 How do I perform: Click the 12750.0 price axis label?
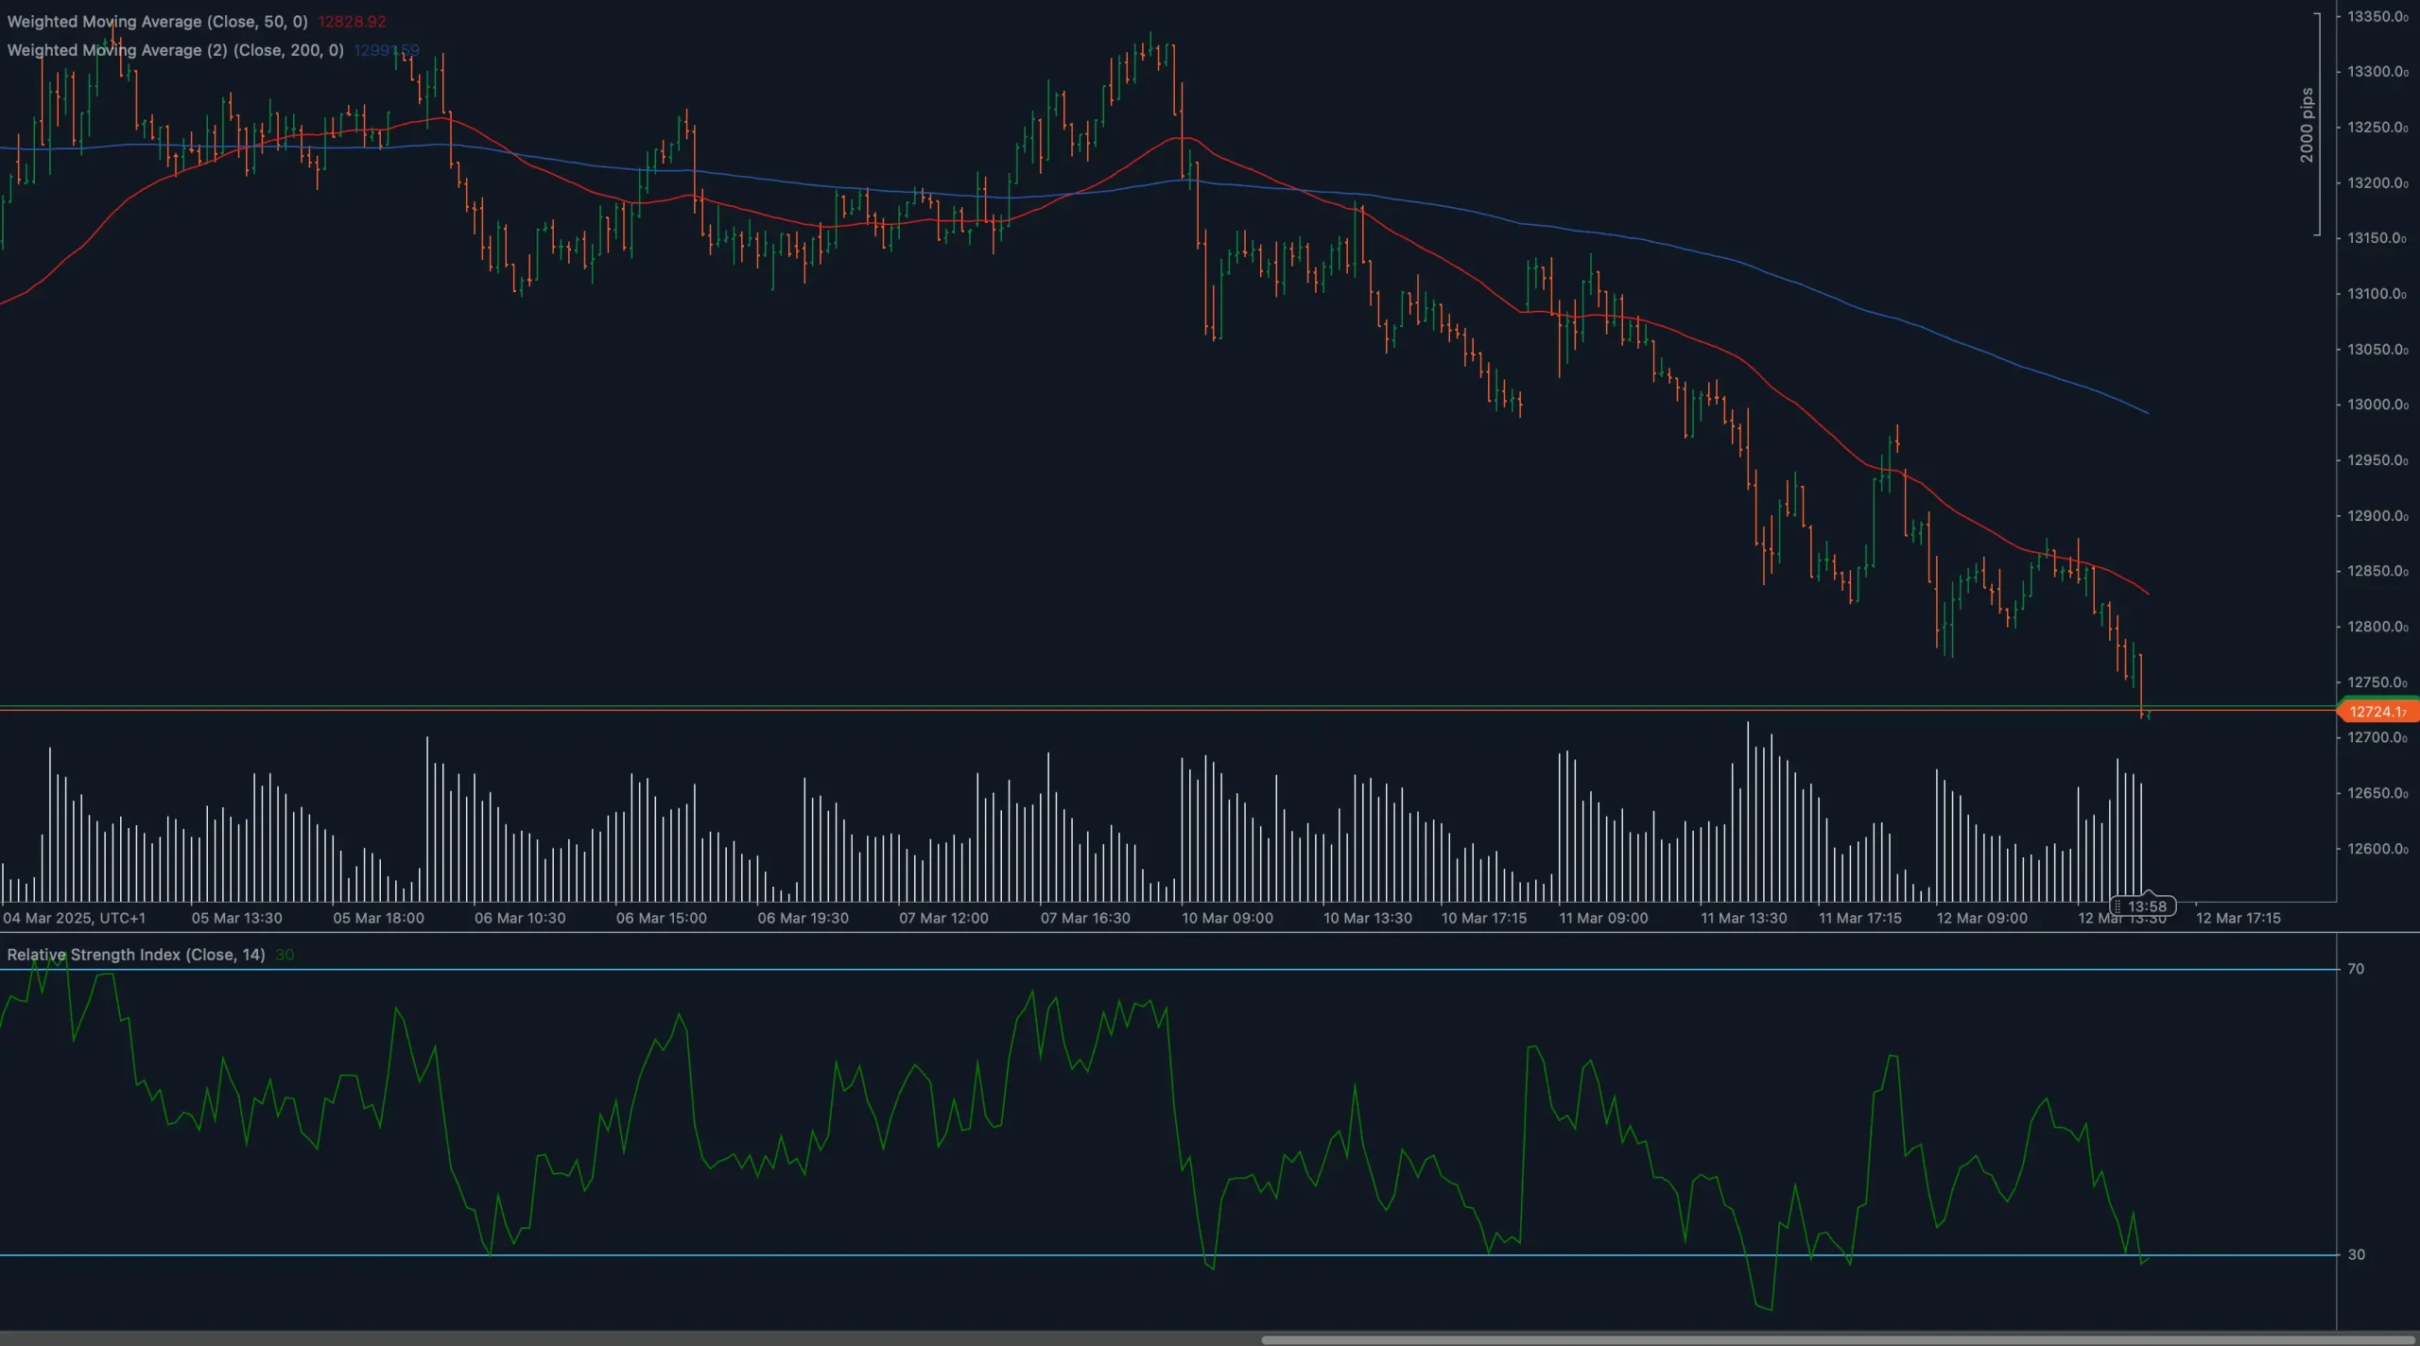(x=2377, y=682)
